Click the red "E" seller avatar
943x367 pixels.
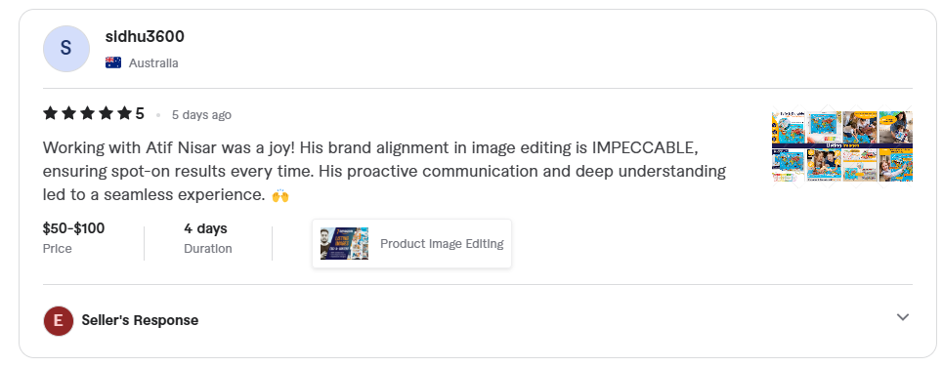59,321
